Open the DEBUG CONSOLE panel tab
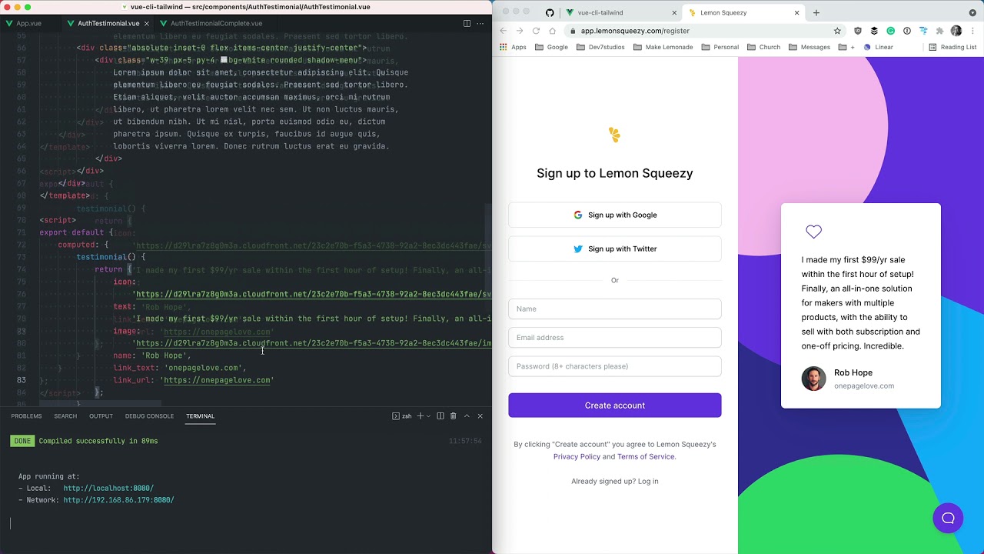This screenshot has height=554, width=984. [x=149, y=416]
